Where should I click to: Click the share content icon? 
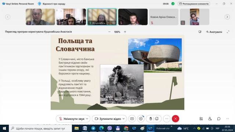(132, 119)
